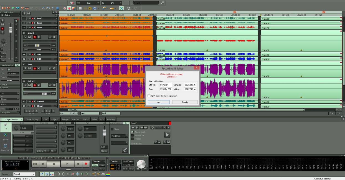This screenshot has width=345, height=180.
Task: Adjust the Snare2 track vol slider
Action: 37,45
